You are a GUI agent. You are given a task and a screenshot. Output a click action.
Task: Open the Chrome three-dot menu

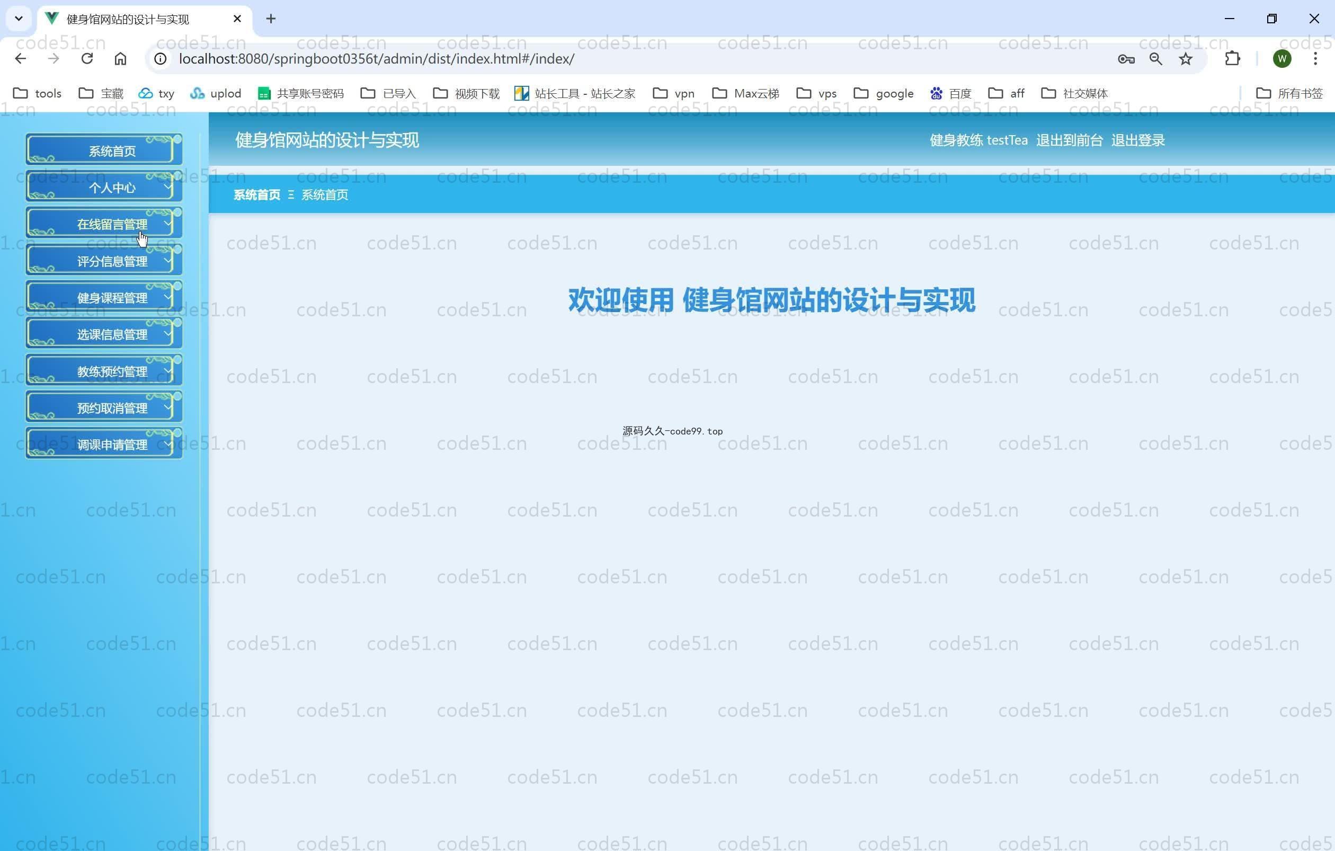click(1315, 59)
